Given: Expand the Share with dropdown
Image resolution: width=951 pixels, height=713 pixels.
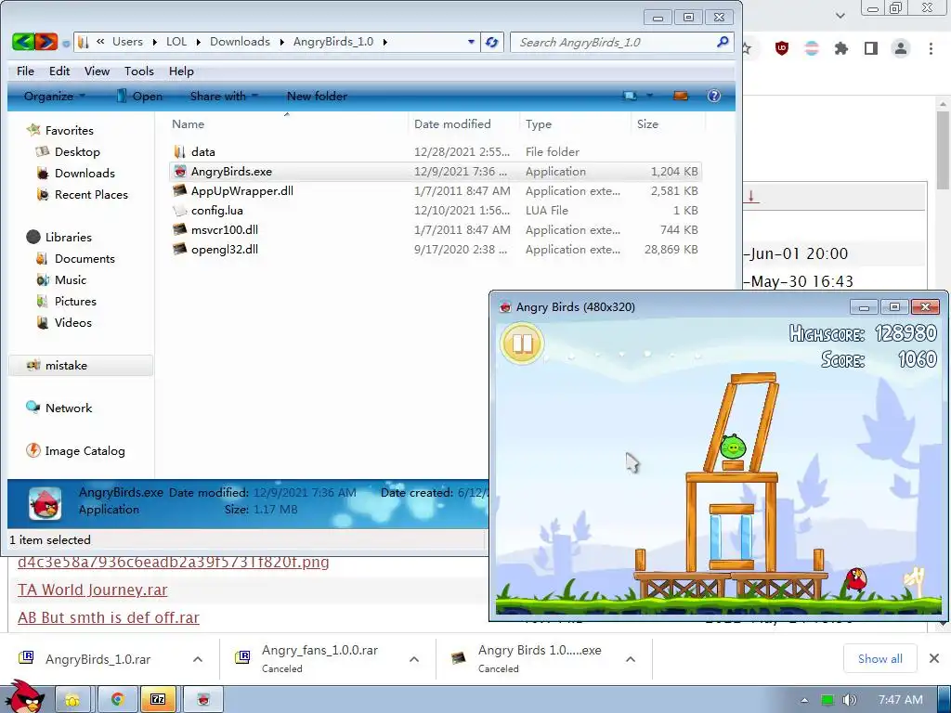Looking at the screenshot, I should (x=224, y=96).
